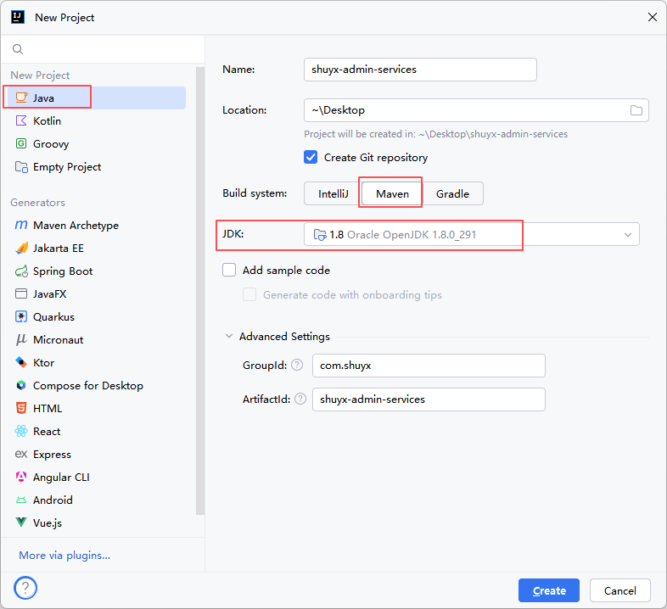Select the Ktor generator icon
This screenshot has height=609, width=667.
tap(21, 363)
